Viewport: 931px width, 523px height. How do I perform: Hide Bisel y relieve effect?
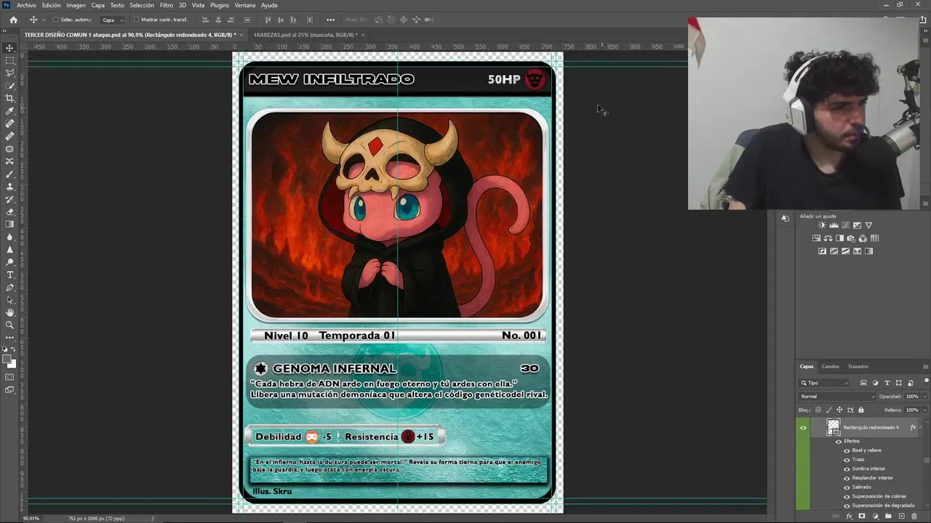point(847,450)
